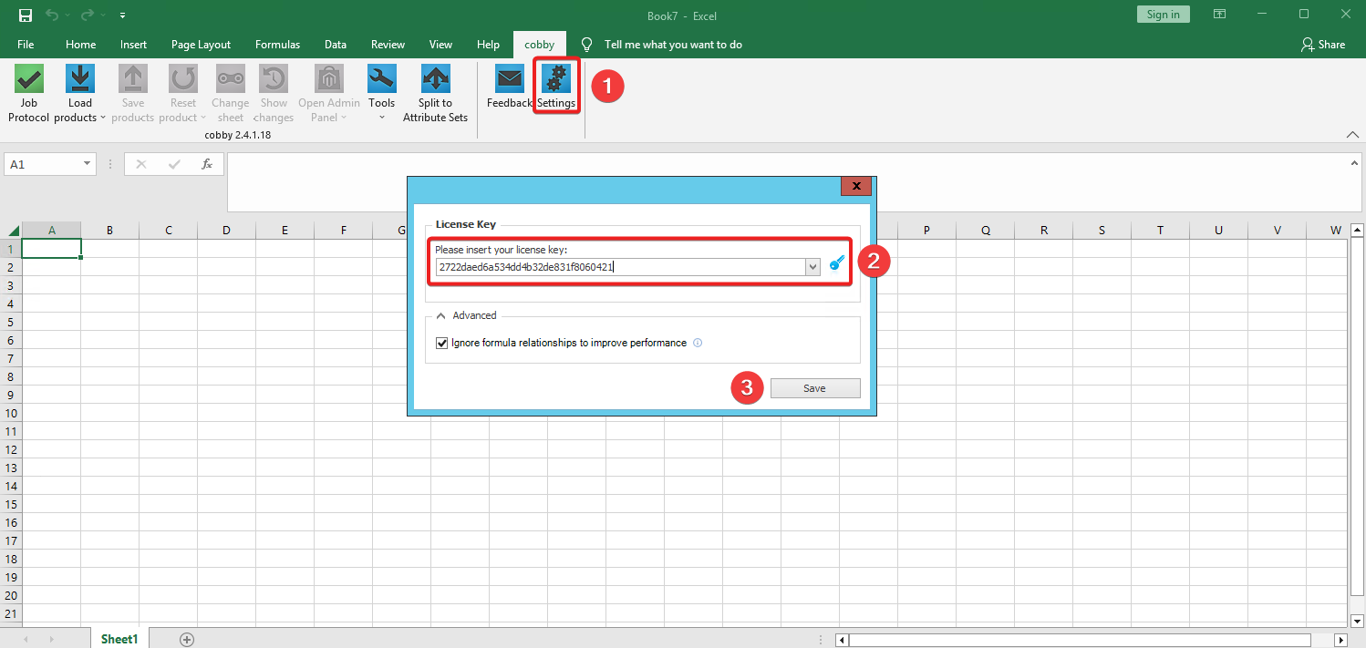
Task: Click the next sheet navigation arrow
Action: 52,640
